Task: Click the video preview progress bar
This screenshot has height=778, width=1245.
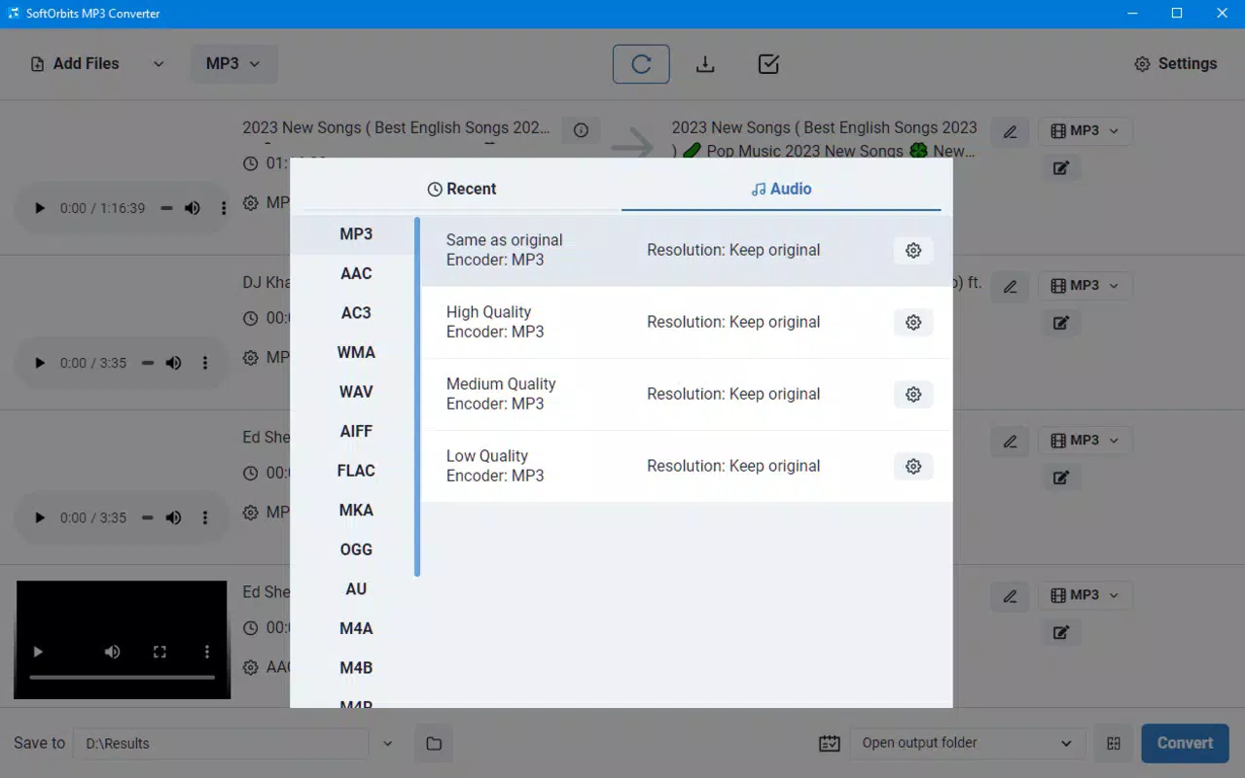Action: pyautogui.click(x=123, y=676)
